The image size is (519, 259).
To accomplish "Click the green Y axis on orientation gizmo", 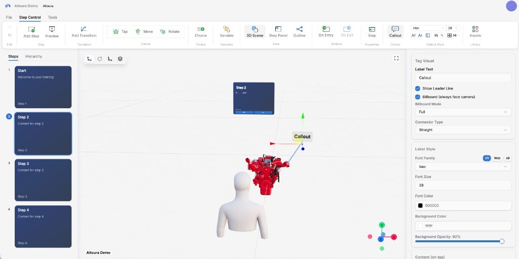I will click(382, 225).
